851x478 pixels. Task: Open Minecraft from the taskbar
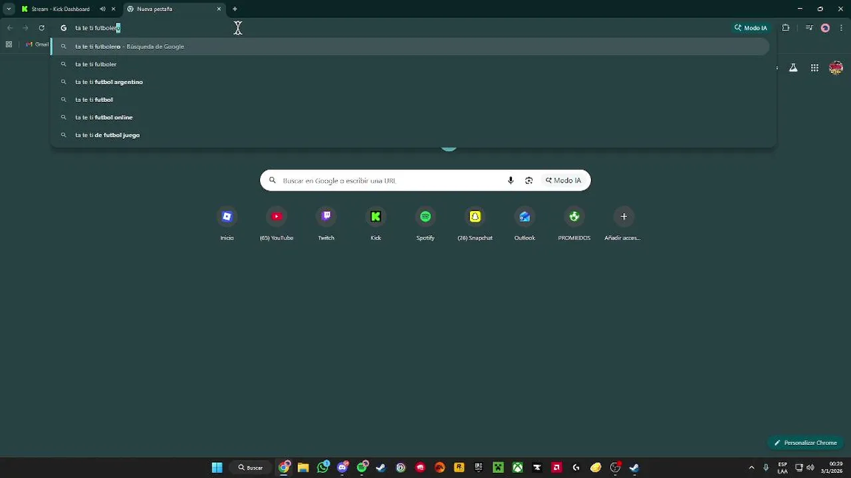[498, 467]
